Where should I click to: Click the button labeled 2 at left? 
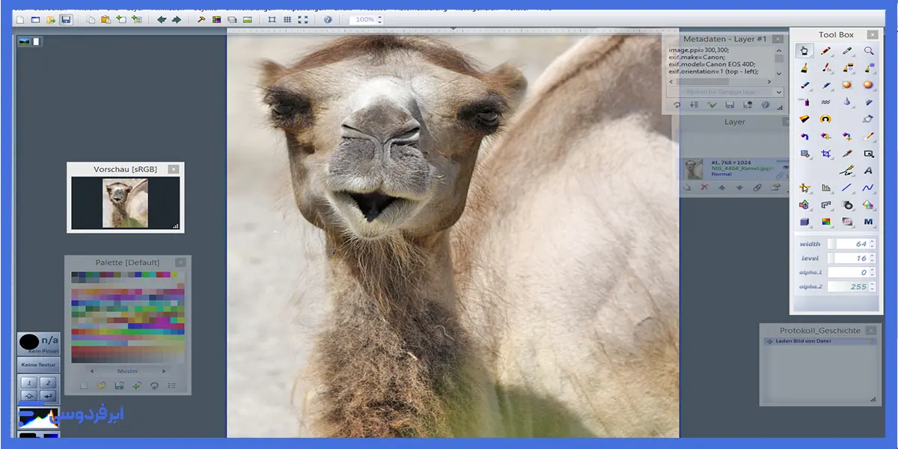pyautogui.click(x=48, y=383)
